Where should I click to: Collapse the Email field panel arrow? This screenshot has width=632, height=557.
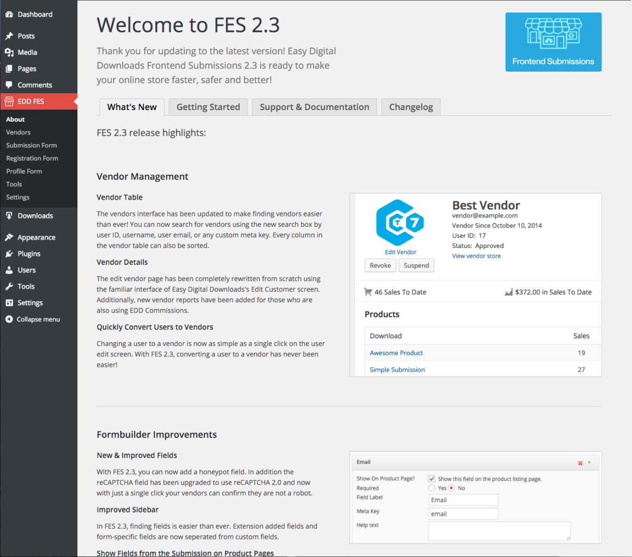(x=589, y=463)
